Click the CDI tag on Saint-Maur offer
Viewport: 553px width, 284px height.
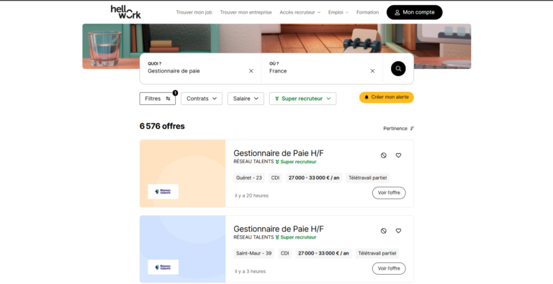[x=285, y=253]
